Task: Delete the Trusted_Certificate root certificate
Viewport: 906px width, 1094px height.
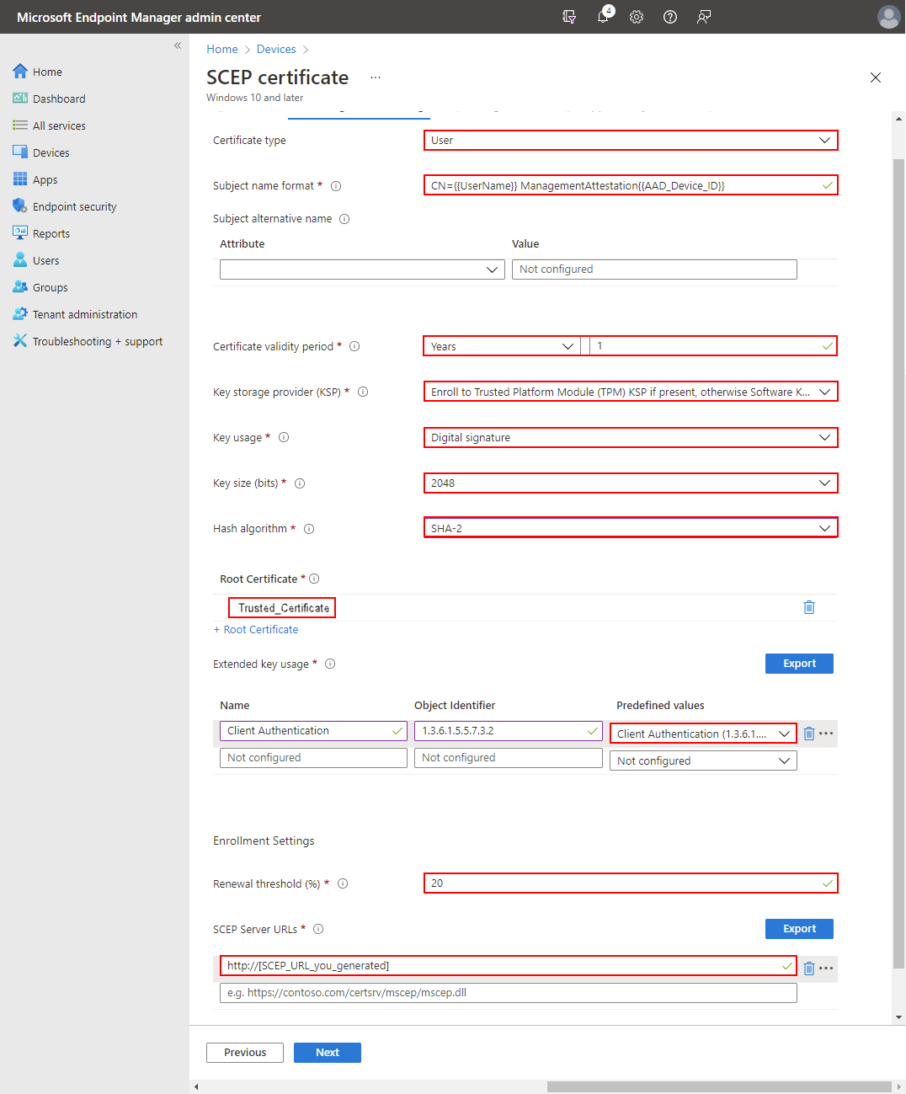Action: coord(809,607)
